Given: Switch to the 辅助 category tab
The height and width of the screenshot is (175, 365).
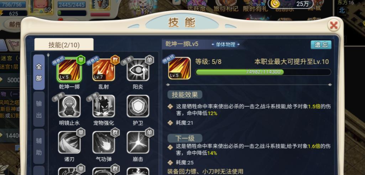Looking at the screenshot, I should pos(39,146).
